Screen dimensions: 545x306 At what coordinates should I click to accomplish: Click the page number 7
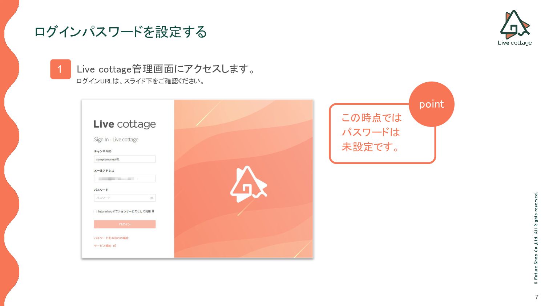[537, 297]
